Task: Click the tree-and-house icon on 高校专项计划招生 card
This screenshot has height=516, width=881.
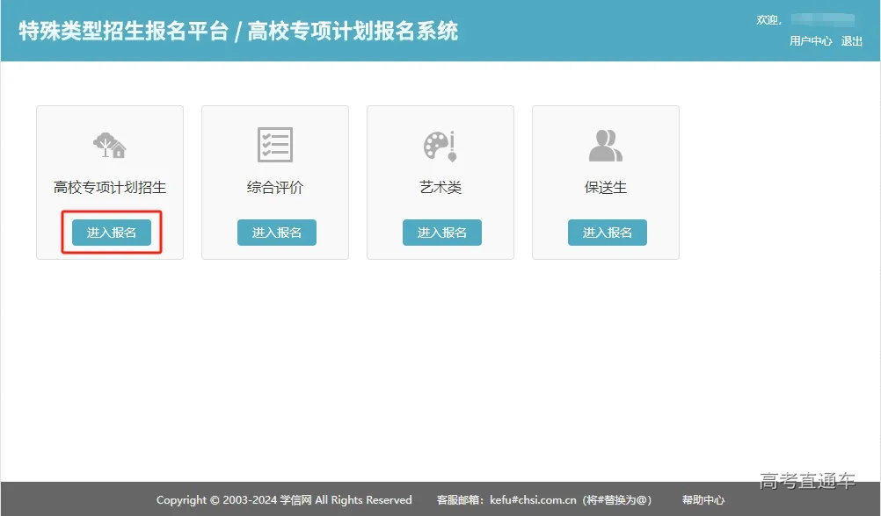Action: click(x=109, y=144)
